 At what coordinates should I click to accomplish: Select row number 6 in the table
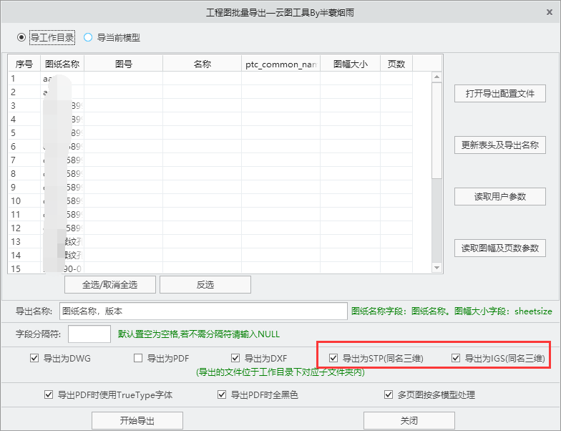pyautogui.click(x=210, y=146)
